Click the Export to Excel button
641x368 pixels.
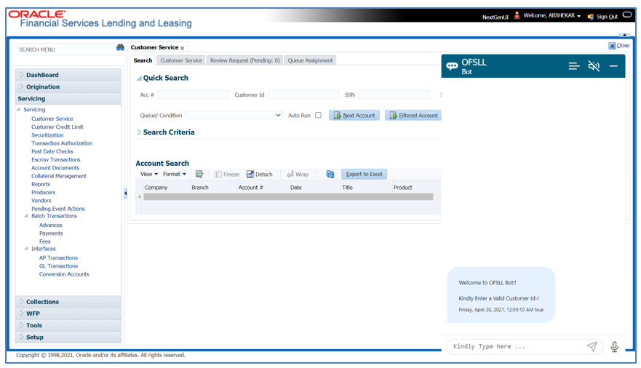(x=364, y=174)
